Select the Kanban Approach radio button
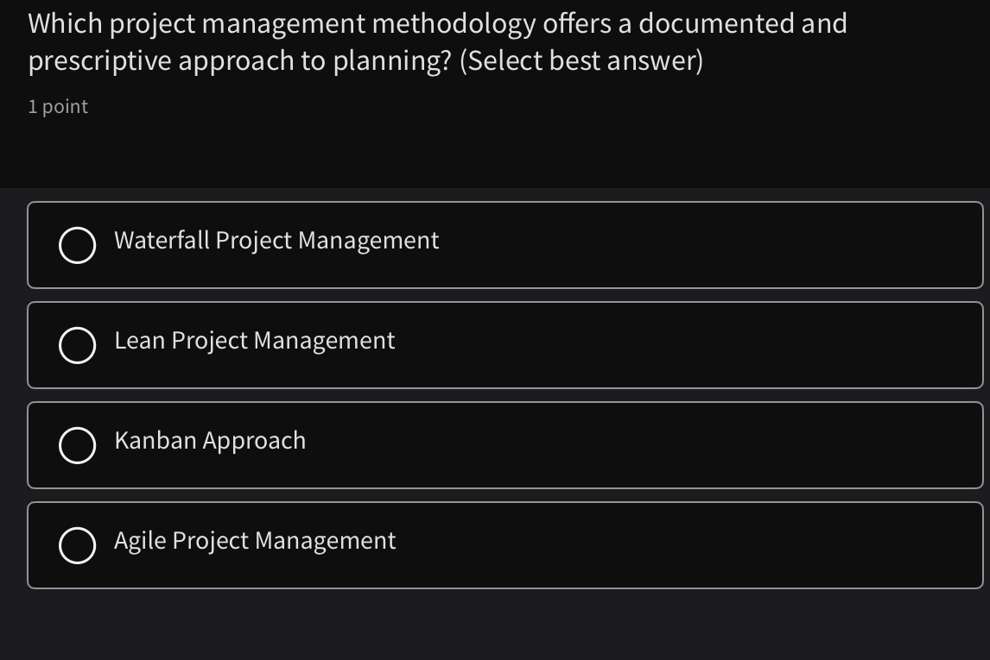This screenshot has height=660, width=990. (79, 445)
